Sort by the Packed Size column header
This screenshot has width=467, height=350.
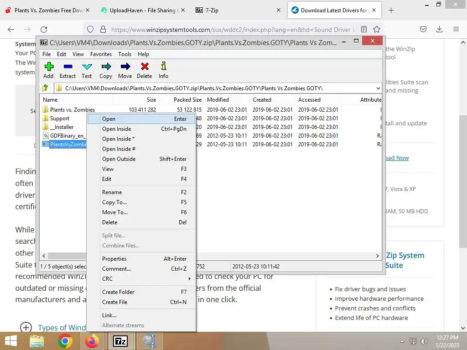[181, 100]
